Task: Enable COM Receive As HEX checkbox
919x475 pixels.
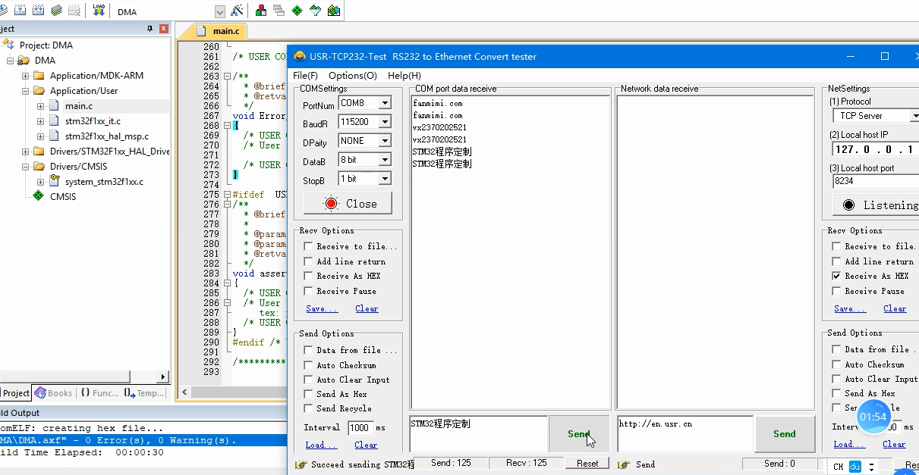Action: tap(308, 277)
